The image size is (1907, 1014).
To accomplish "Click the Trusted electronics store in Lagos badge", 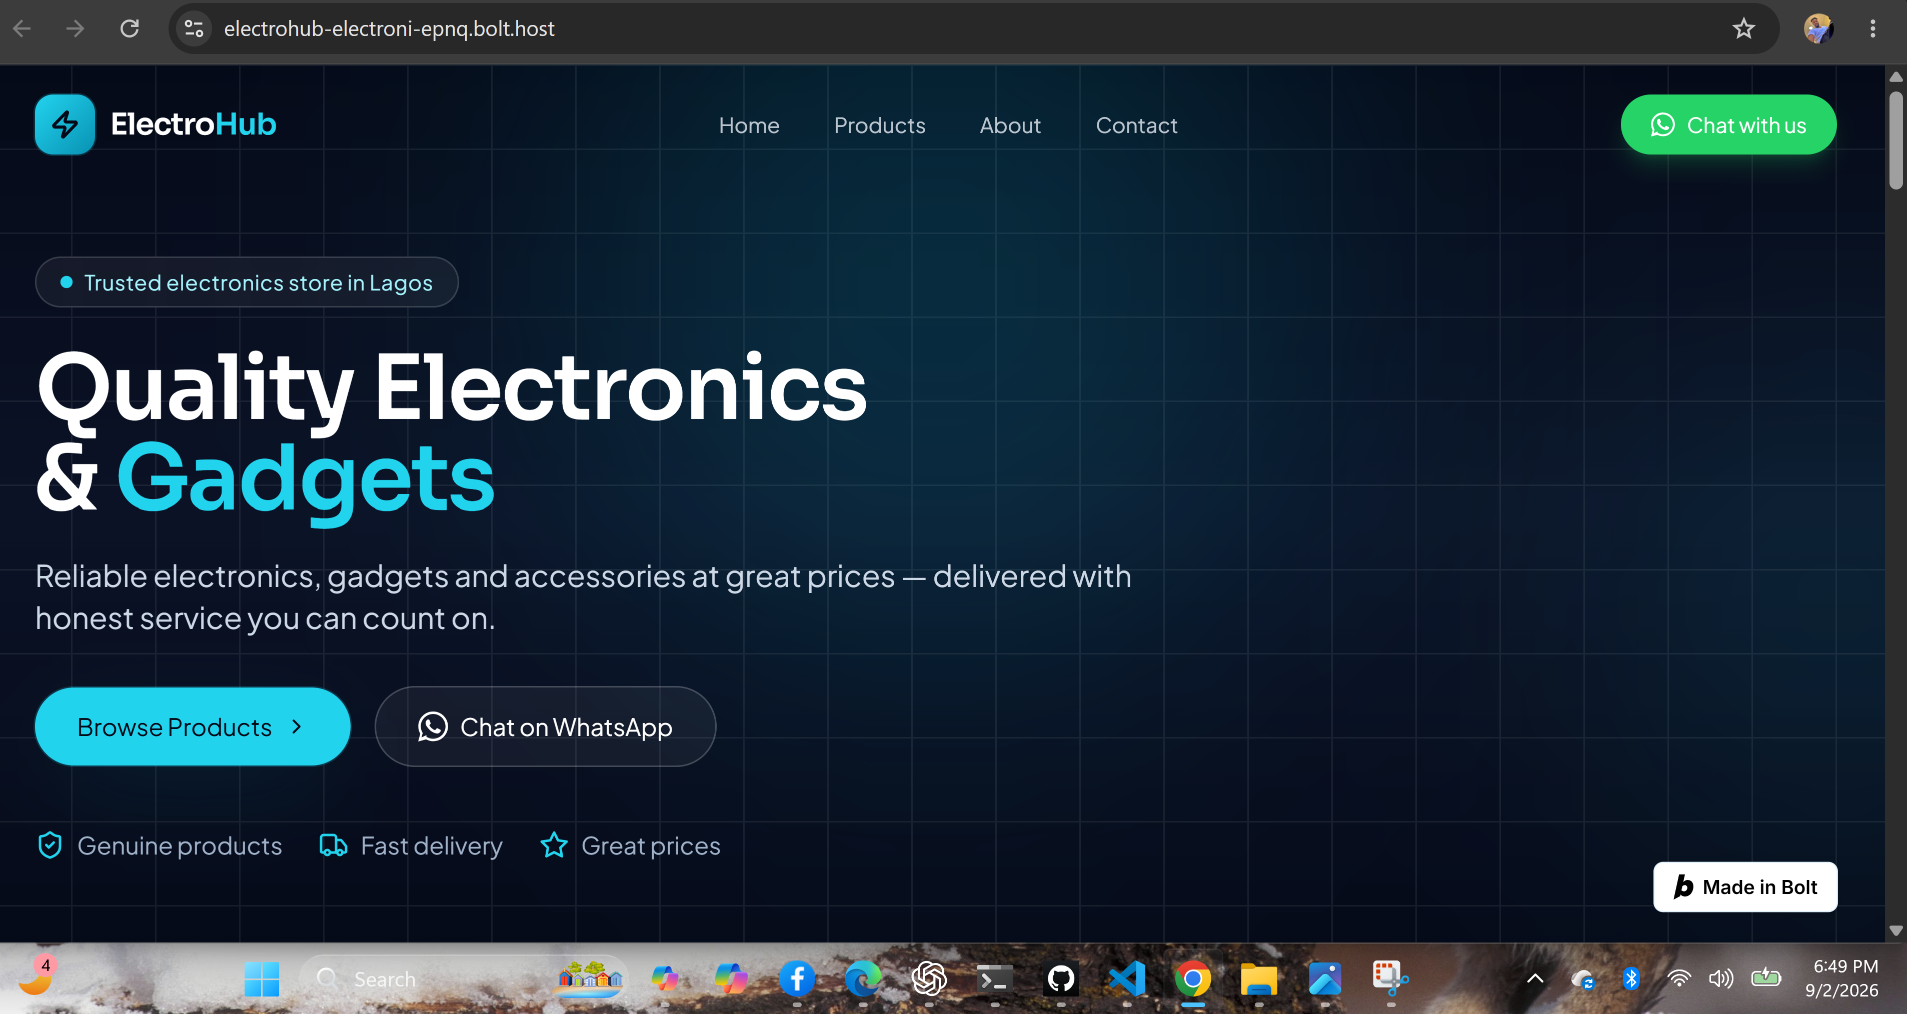I will tap(247, 282).
